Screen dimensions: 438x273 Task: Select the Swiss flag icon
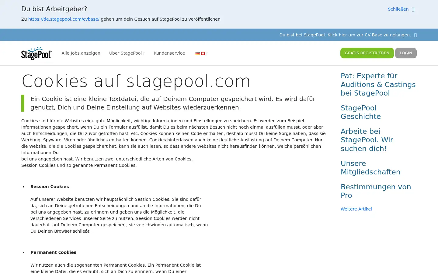pos(203,53)
